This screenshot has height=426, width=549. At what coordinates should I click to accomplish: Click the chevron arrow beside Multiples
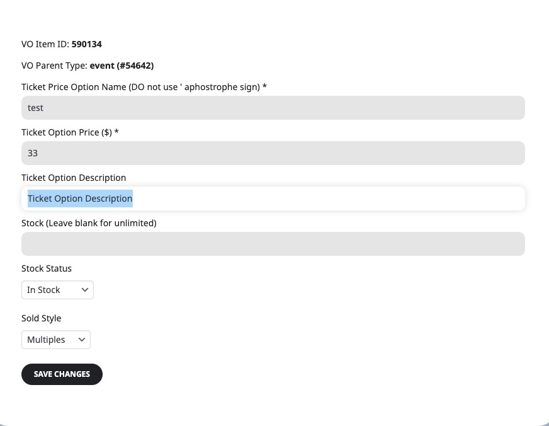[x=82, y=340]
